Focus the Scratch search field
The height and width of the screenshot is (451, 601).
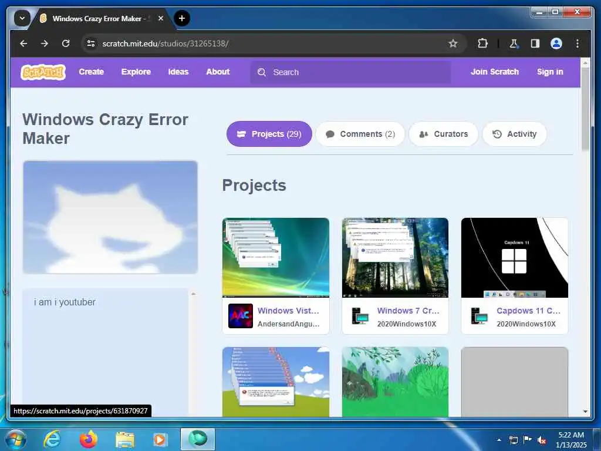pos(350,72)
